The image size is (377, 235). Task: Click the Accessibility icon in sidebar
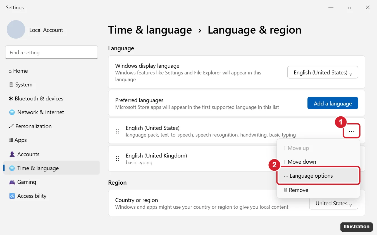[12, 196]
